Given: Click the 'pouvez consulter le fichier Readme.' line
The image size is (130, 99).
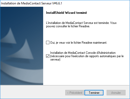Looking at the screenshot, I should pyautogui.click(x=68, y=26).
